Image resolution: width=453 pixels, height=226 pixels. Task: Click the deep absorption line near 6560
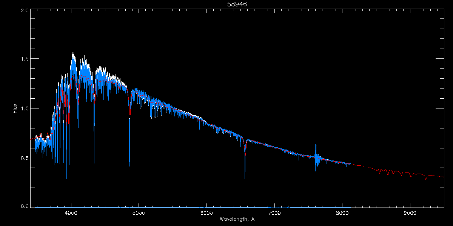pyautogui.click(x=245, y=166)
